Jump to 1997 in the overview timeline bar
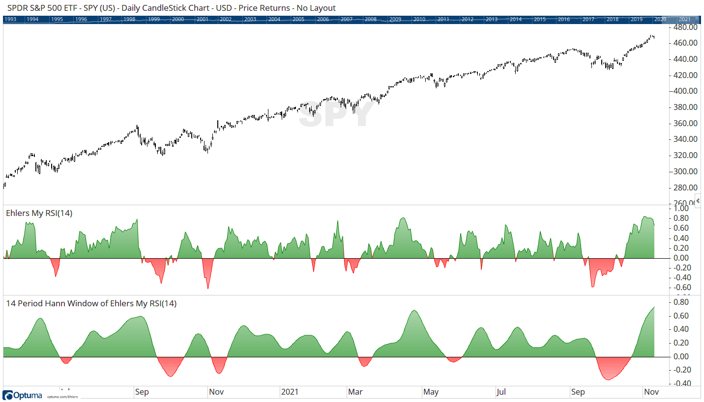This screenshot has height=402, width=704. (105, 19)
